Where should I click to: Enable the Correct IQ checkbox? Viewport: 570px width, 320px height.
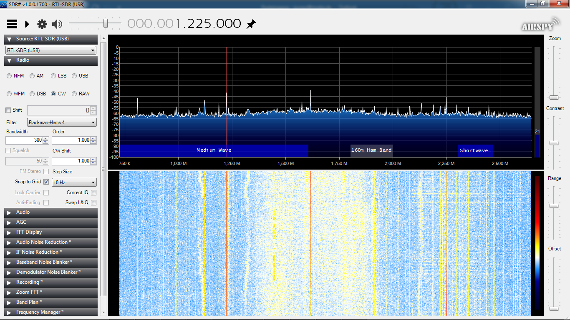pos(93,192)
